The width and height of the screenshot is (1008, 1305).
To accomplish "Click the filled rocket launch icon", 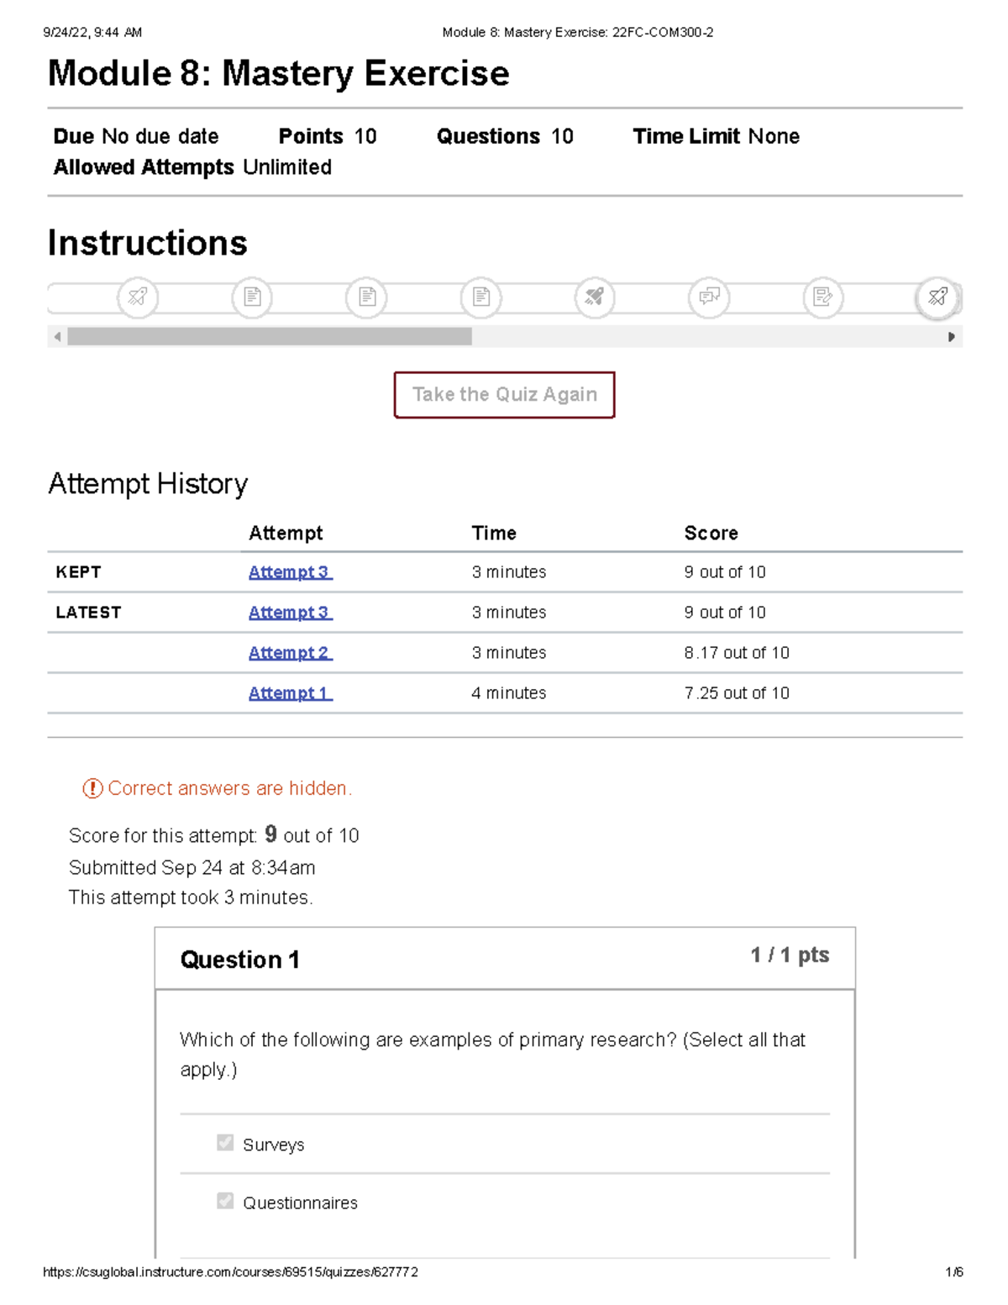I will click(x=595, y=297).
